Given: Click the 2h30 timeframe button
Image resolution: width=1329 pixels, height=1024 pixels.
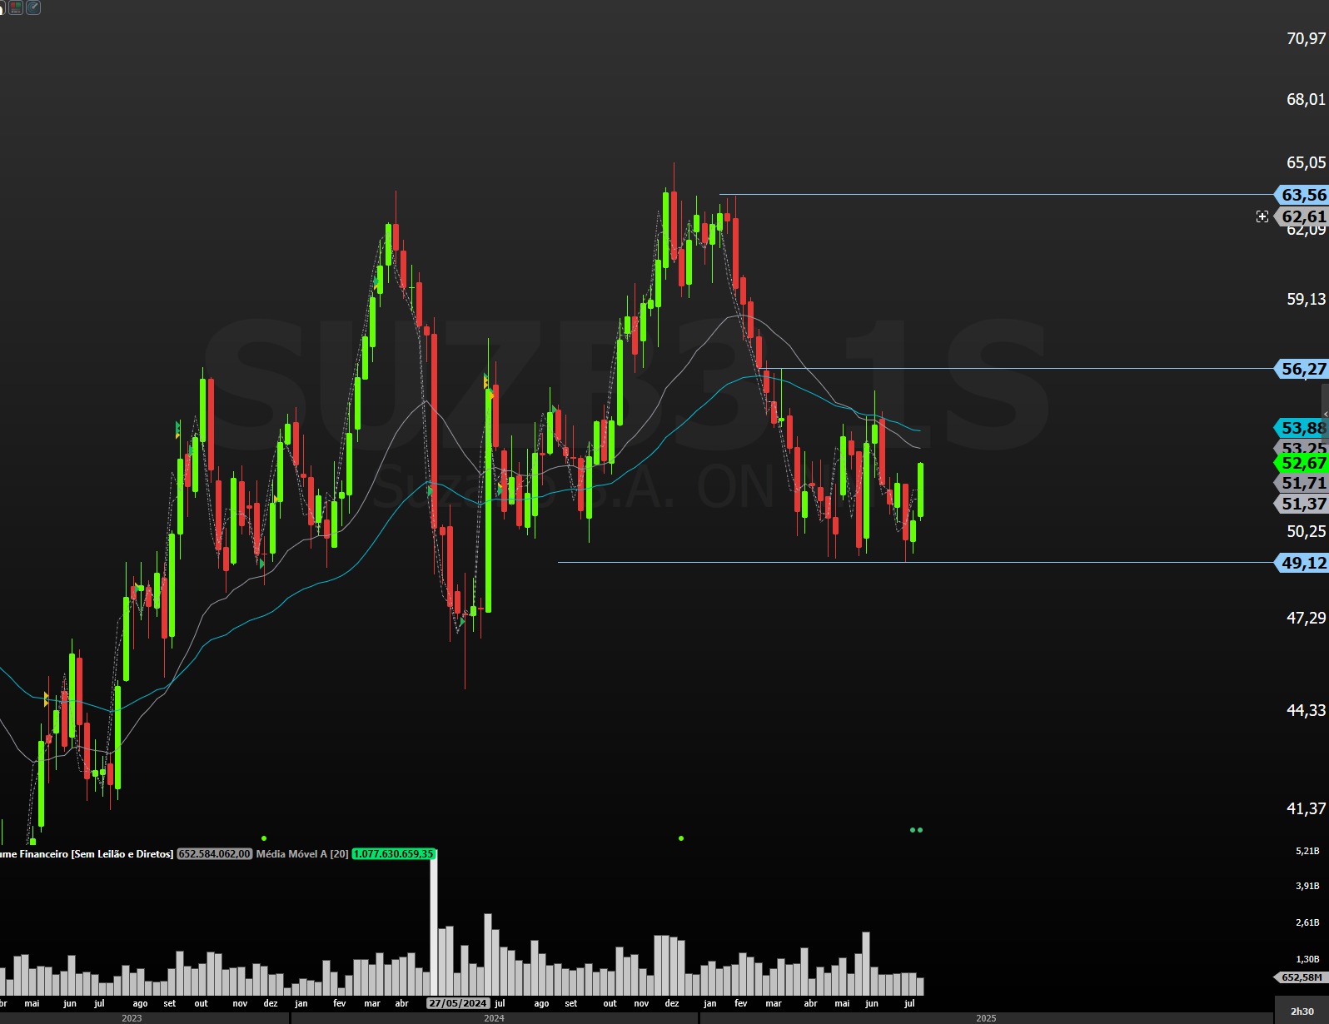Looking at the screenshot, I should (1302, 1012).
